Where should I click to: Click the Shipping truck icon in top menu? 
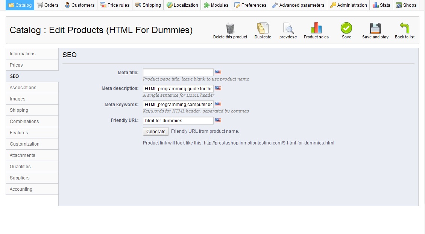point(138,5)
